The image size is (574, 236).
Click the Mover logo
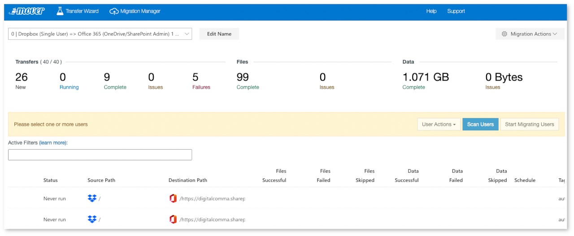coord(26,11)
